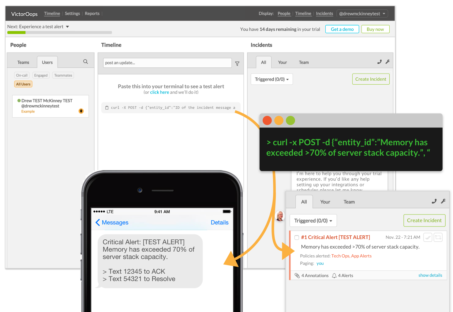Image resolution: width=453 pixels, height=312 pixels.
Task: Toggle the Timeline display link
Action: [x=303, y=13]
